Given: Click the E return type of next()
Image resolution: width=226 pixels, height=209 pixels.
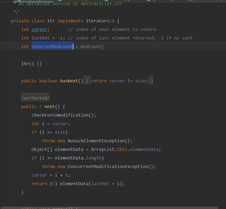Looking at the screenshot, I should point(40,106).
